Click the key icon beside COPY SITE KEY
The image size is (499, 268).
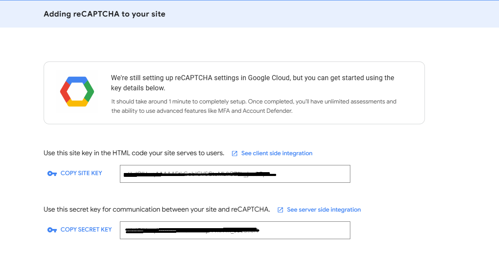click(x=52, y=173)
